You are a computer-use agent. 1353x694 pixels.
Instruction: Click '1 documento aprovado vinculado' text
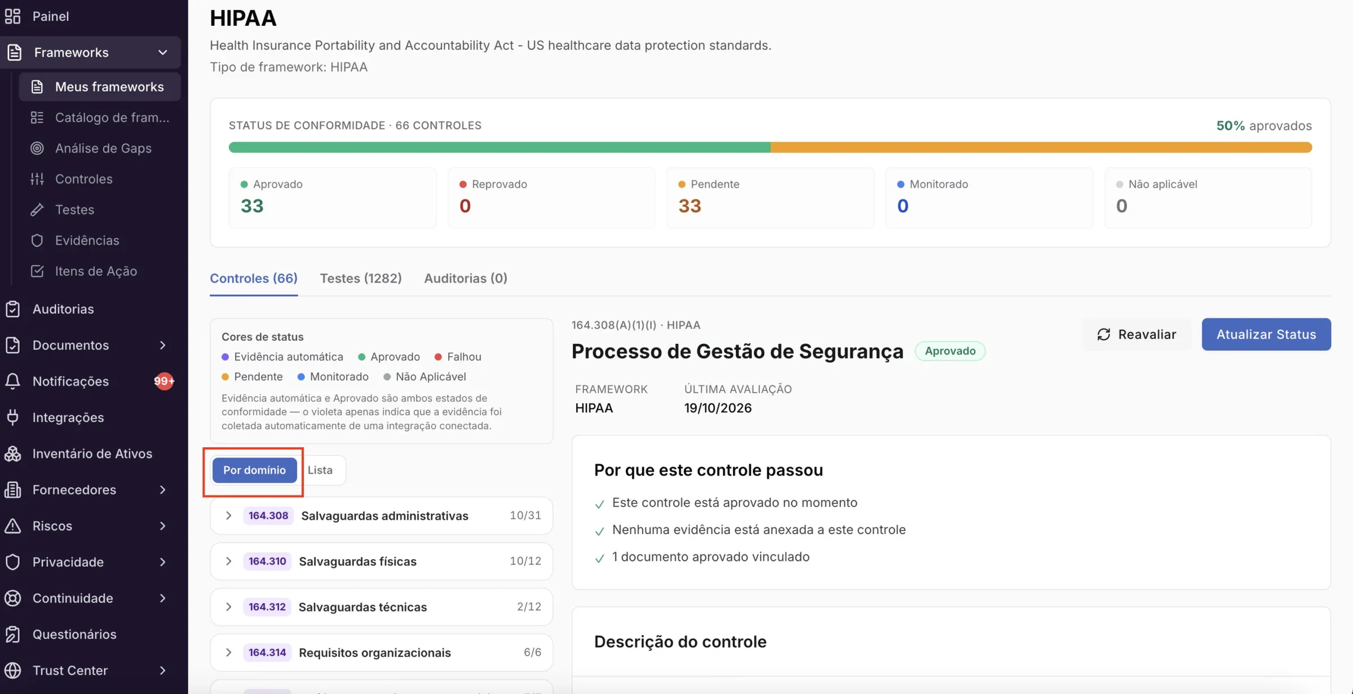point(710,557)
